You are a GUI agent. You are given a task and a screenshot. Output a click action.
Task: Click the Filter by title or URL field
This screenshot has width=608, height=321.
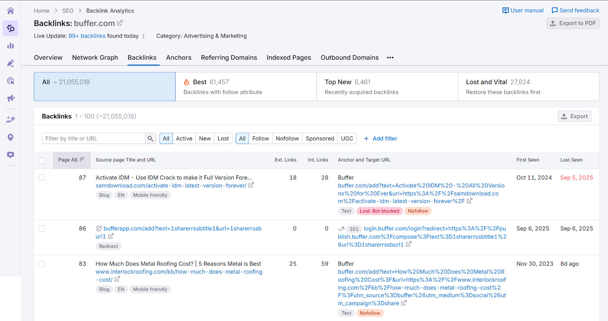pos(93,139)
